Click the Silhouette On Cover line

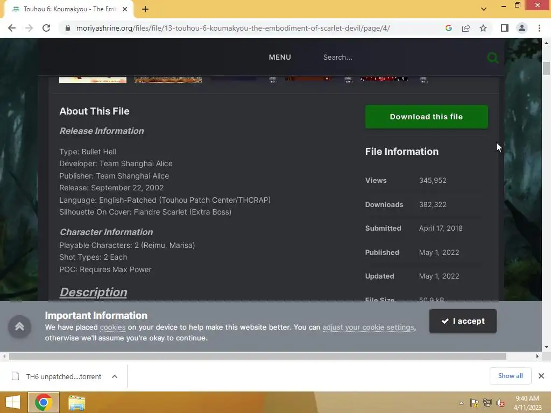coord(145,212)
